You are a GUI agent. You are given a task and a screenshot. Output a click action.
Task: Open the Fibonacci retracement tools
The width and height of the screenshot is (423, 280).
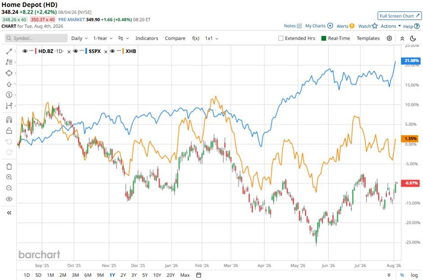click(x=9, y=62)
